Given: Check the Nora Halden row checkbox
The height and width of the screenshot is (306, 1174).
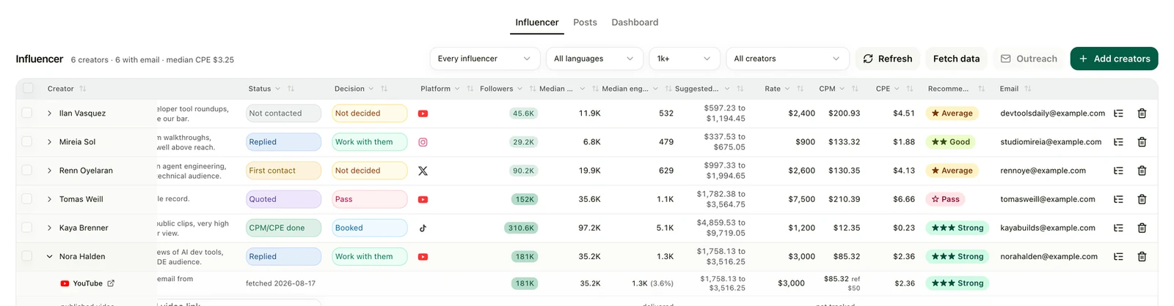Looking at the screenshot, I should pos(27,255).
